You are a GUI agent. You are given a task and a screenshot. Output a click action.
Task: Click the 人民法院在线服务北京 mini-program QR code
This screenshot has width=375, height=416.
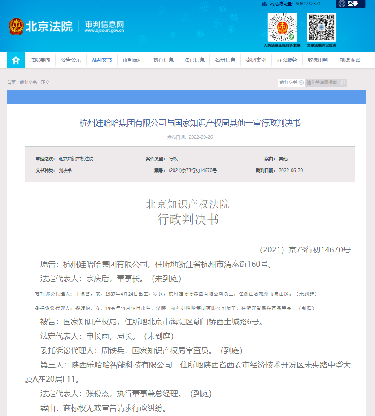click(x=282, y=27)
